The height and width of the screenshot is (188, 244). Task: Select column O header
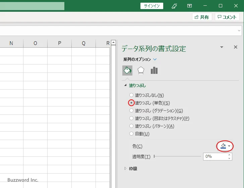(35, 43)
